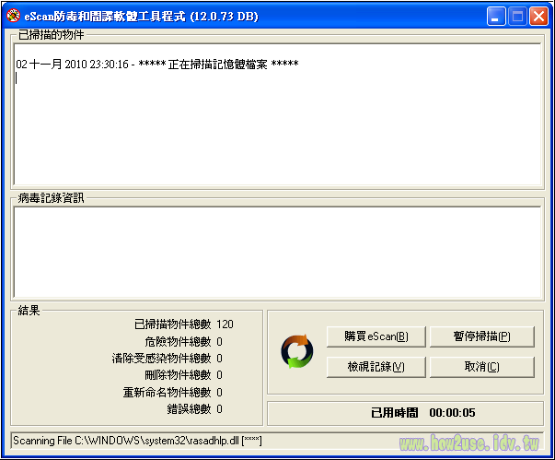Click inside the 已掃描的物件 log text area

277,114
